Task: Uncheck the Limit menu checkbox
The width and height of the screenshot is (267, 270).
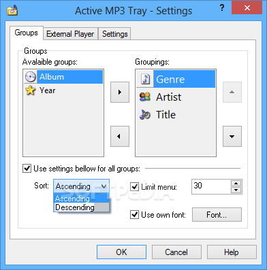Action: (x=134, y=187)
